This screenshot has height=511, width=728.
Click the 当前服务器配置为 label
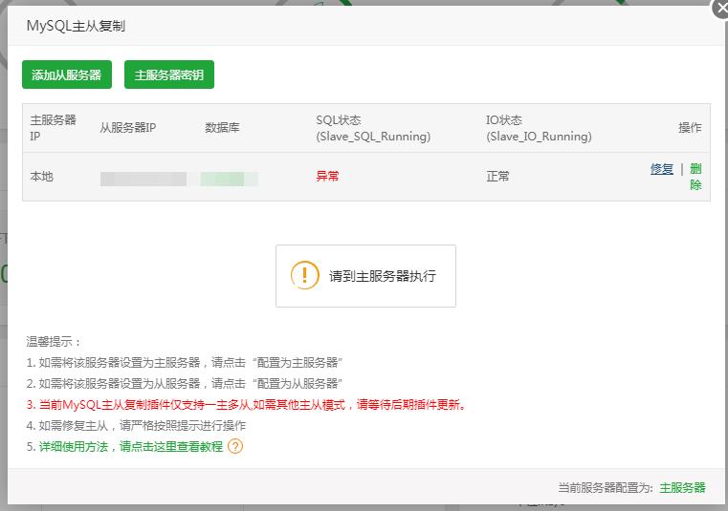(x=606, y=487)
